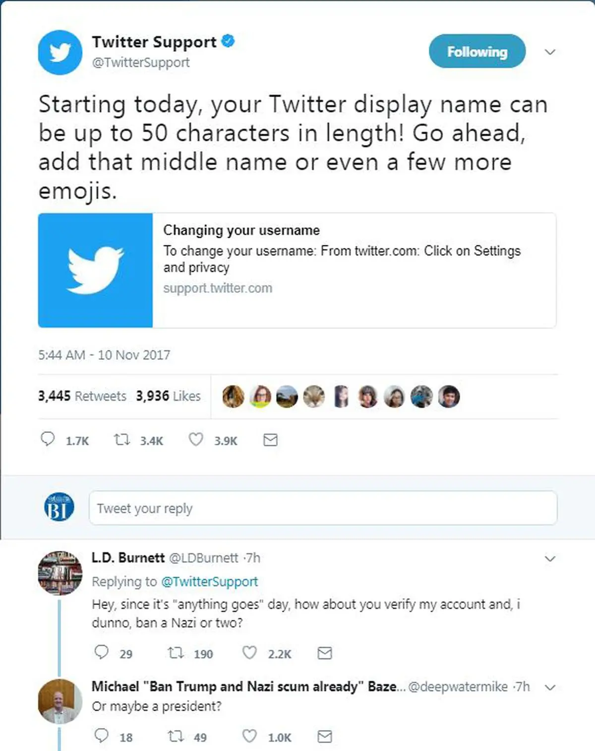595x751 pixels.
Task: Click the 'Tweet your reply' field
Action: (x=323, y=508)
